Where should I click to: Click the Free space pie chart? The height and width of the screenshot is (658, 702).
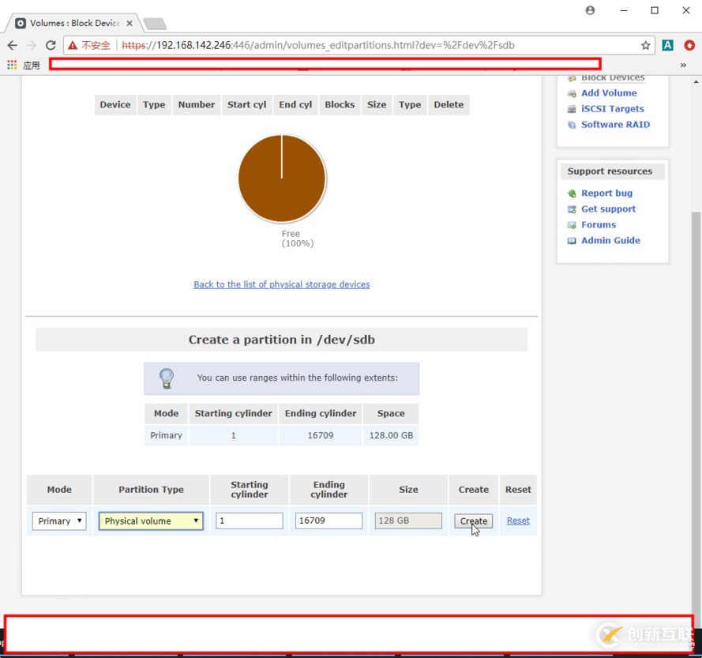(282, 179)
